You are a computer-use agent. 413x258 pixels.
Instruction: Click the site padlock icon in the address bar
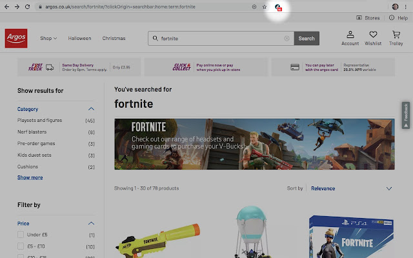(x=40, y=7)
